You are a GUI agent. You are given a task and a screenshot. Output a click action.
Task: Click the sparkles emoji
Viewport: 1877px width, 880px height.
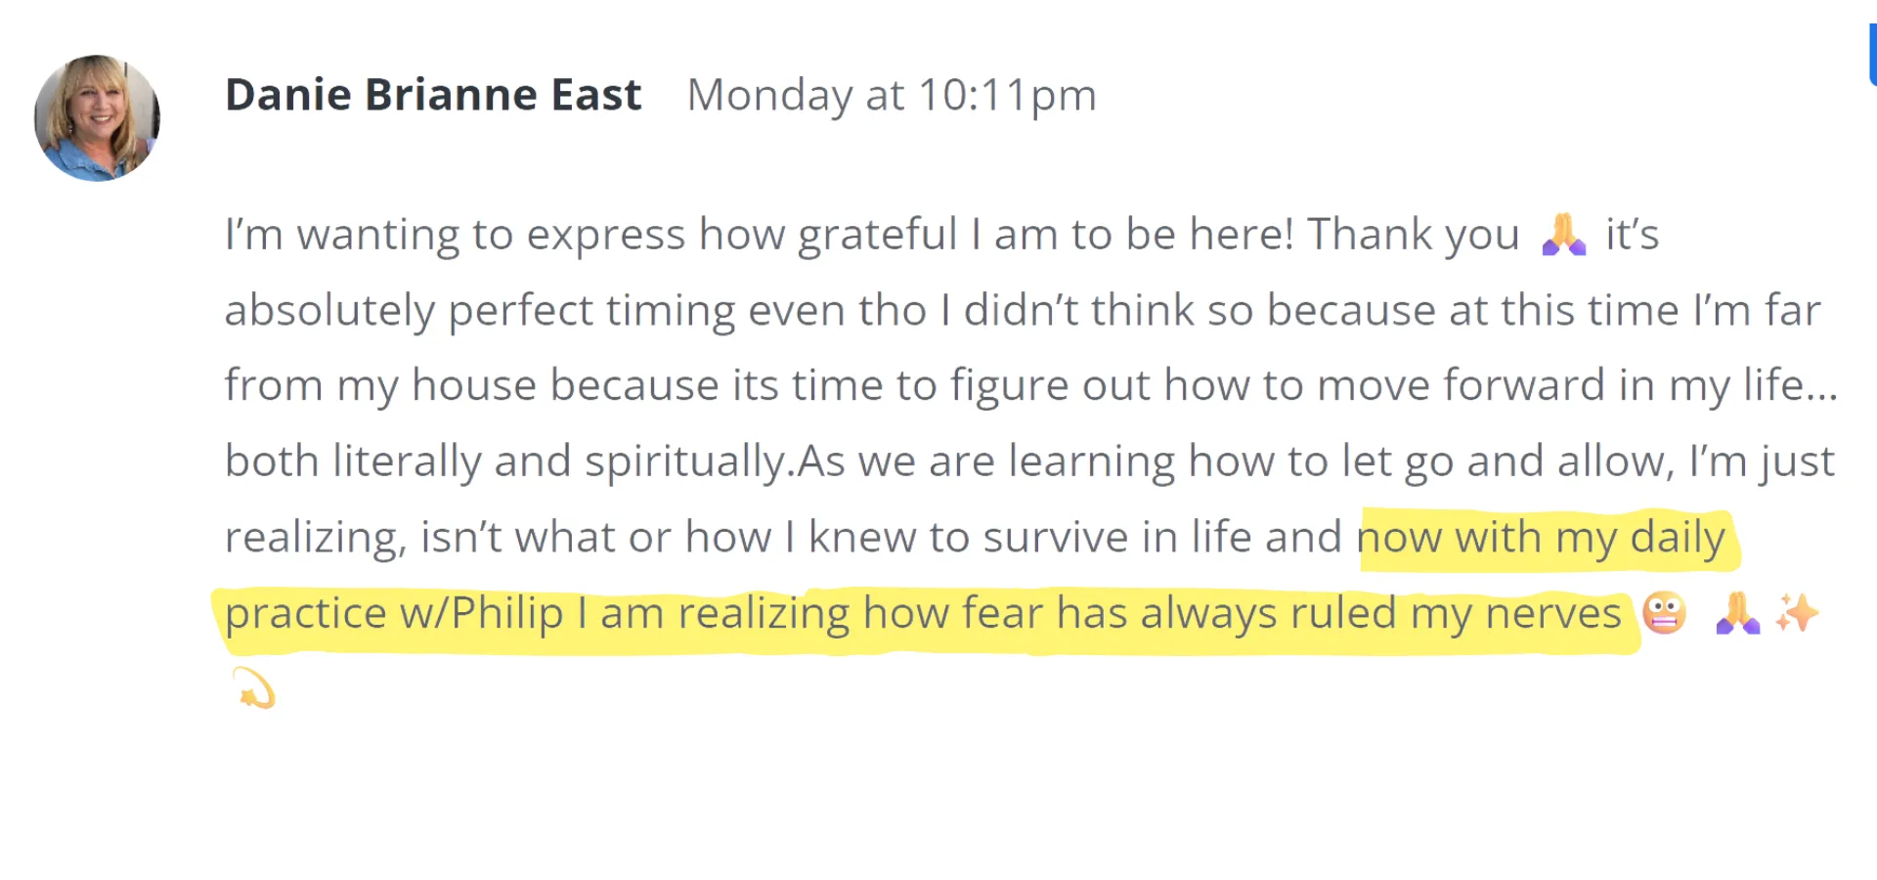point(1797,613)
